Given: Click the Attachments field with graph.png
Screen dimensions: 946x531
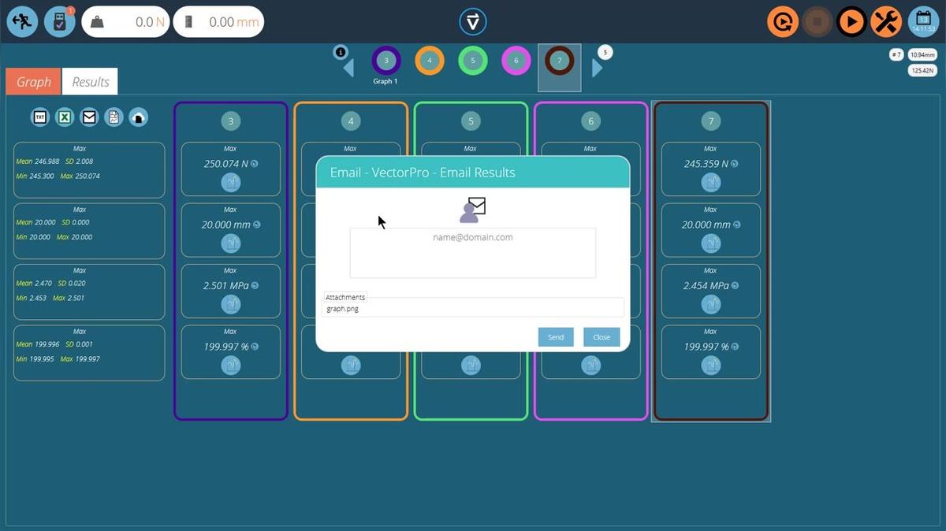Looking at the screenshot, I should point(474,307).
